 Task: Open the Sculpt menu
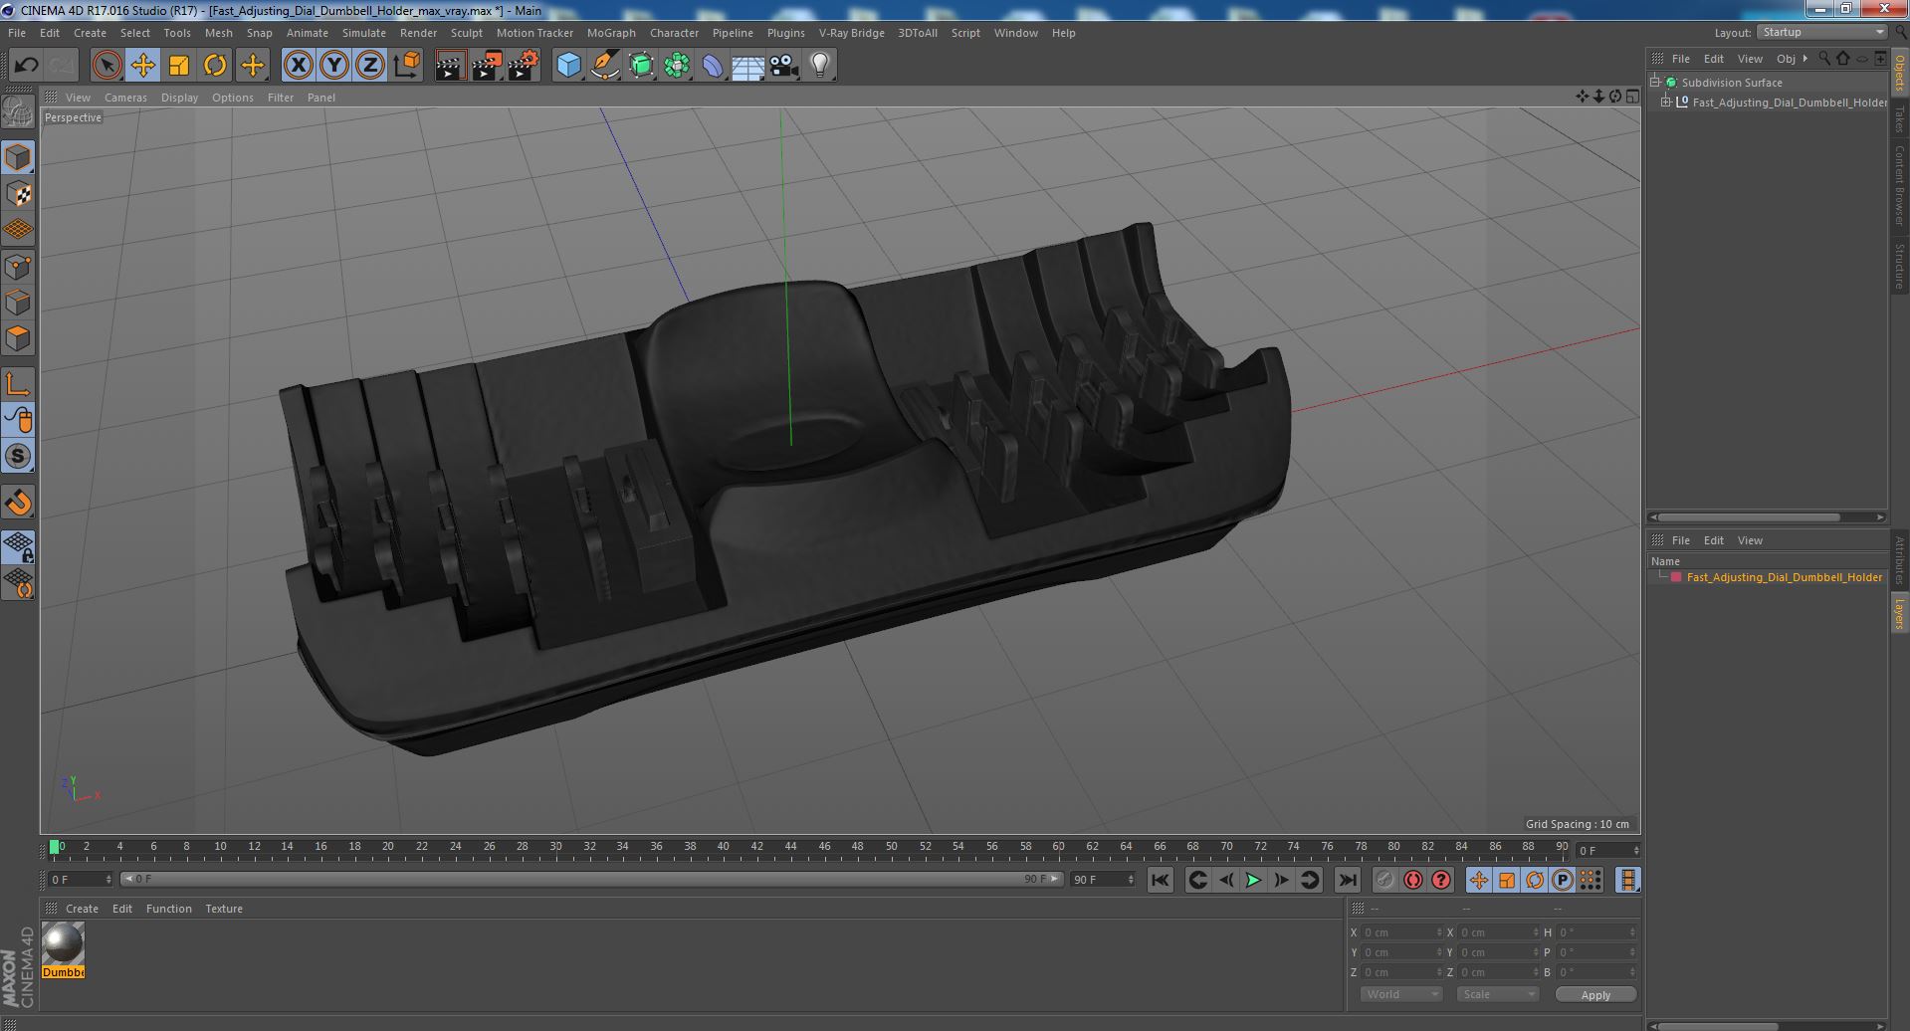point(466,33)
